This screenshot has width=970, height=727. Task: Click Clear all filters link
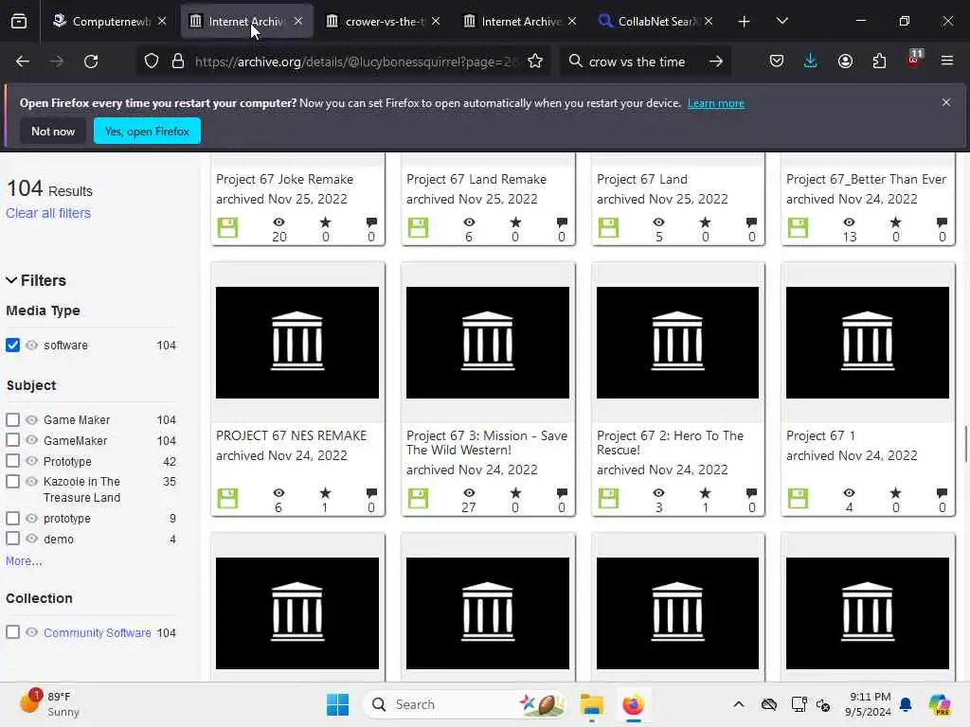(x=48, y=213)
